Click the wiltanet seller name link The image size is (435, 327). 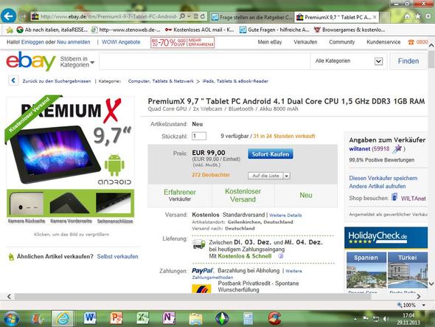tap(360, 149)
